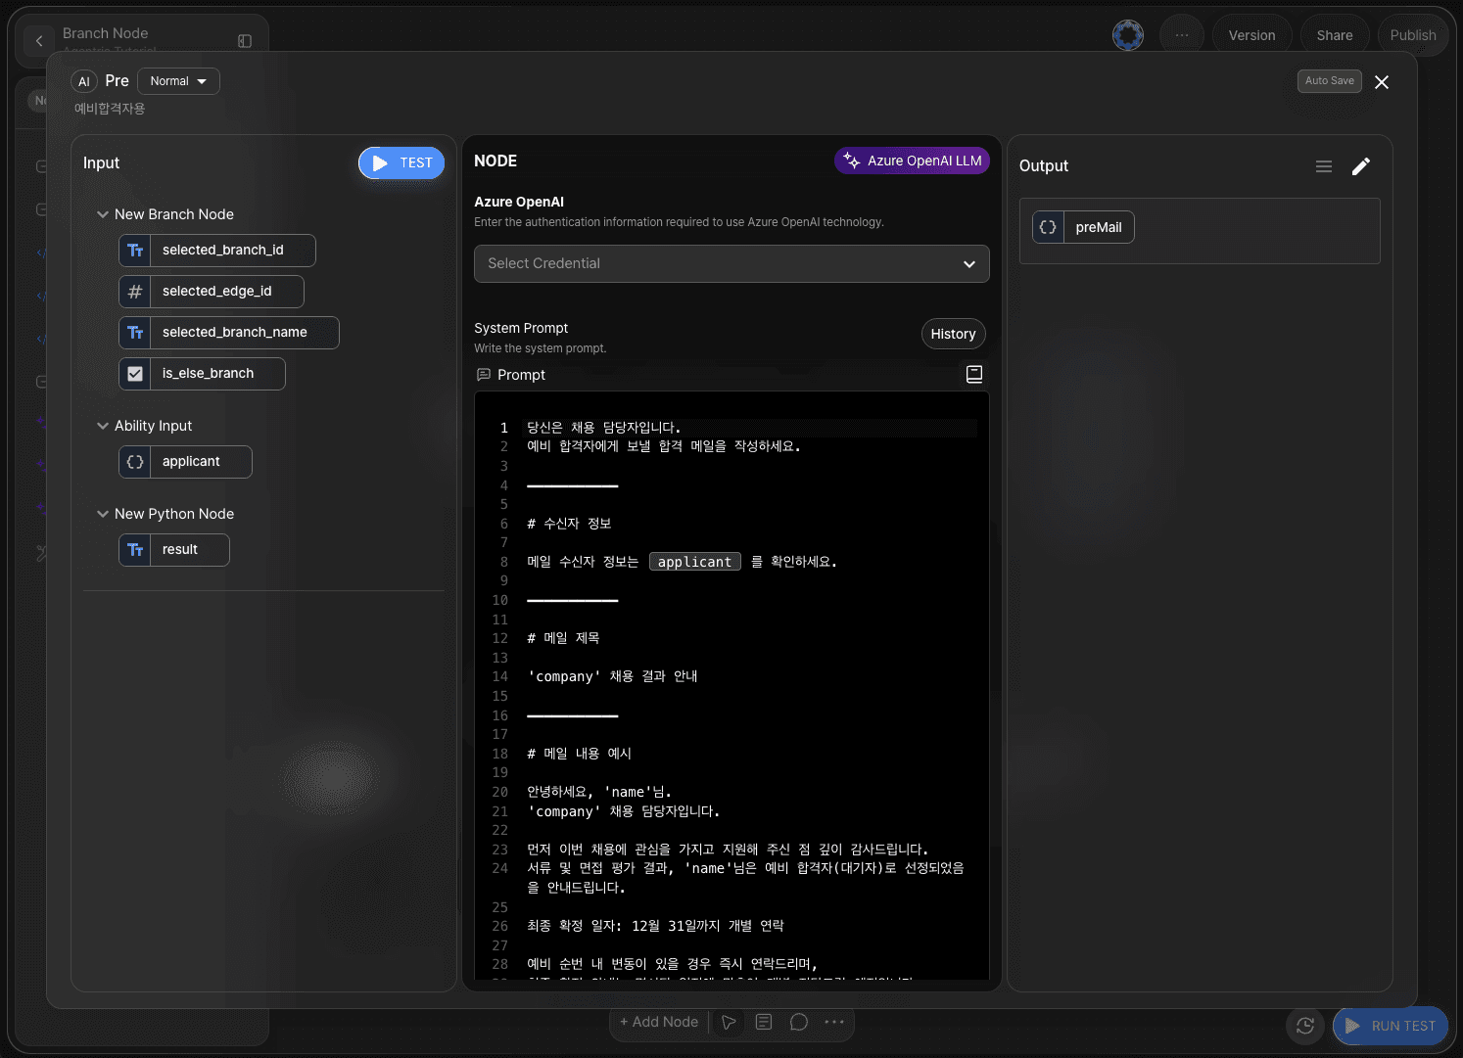Click the Azure OpenAI LLM badge
The width and height of the screenshot is (1463, 1058).
click(913, 161)
